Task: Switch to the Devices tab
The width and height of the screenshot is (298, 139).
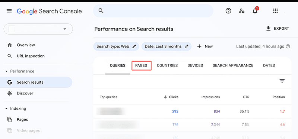Action: (195, 66)
